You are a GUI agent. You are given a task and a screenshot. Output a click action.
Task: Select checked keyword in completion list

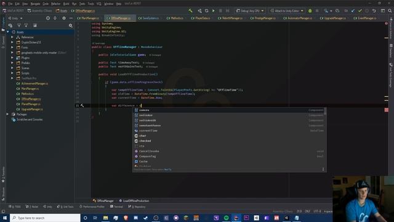pyautogui.click(x=229, y=141)
